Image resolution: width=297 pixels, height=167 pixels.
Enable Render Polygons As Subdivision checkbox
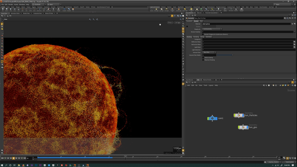203,34
